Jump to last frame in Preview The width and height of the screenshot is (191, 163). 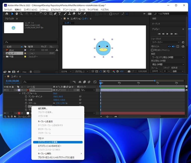point(176,34)
